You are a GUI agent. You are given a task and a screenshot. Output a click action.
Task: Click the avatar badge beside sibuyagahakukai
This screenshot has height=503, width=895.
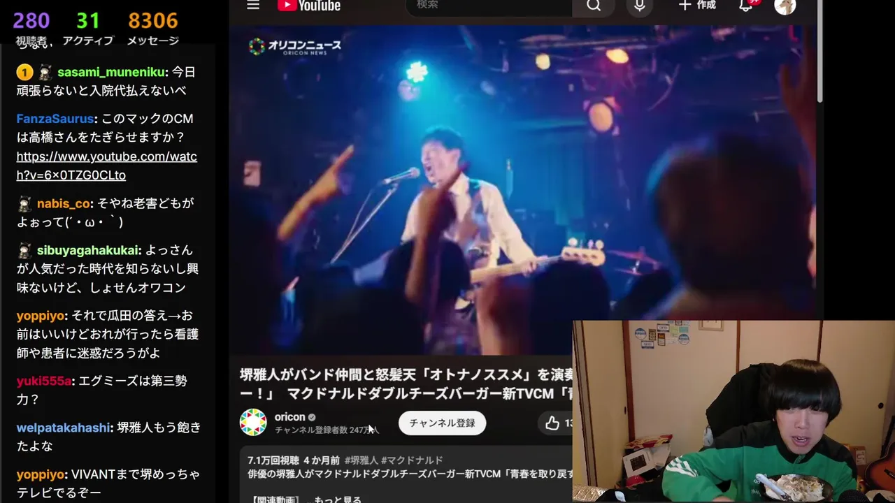pyautogui.click(x=24, y=250)
